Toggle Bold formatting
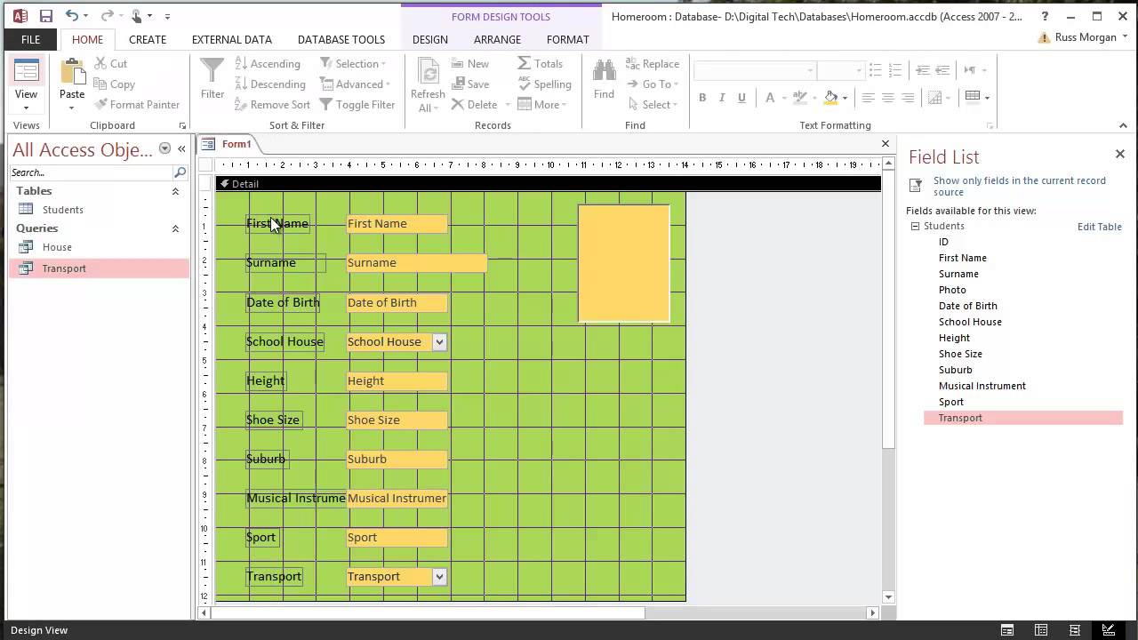1138x640 pixels. (702, 98)
